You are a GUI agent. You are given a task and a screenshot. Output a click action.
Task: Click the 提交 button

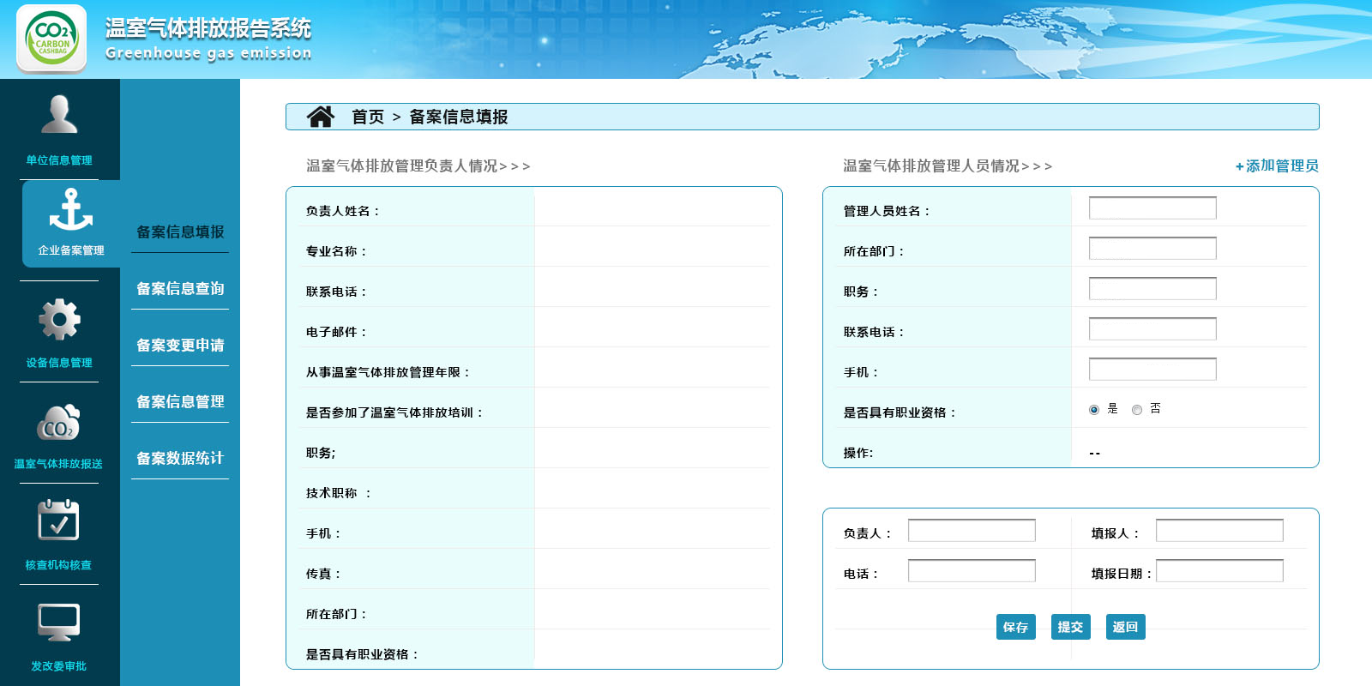[x=1070, y=627]
